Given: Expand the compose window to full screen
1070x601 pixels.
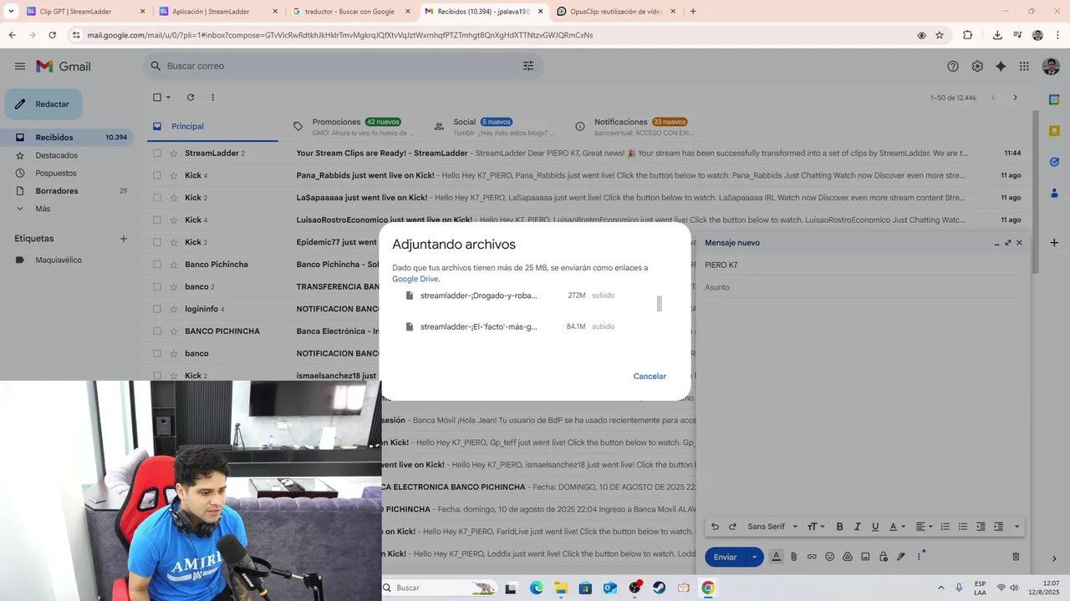Looking at the screenshot, I should [1008, 243].
